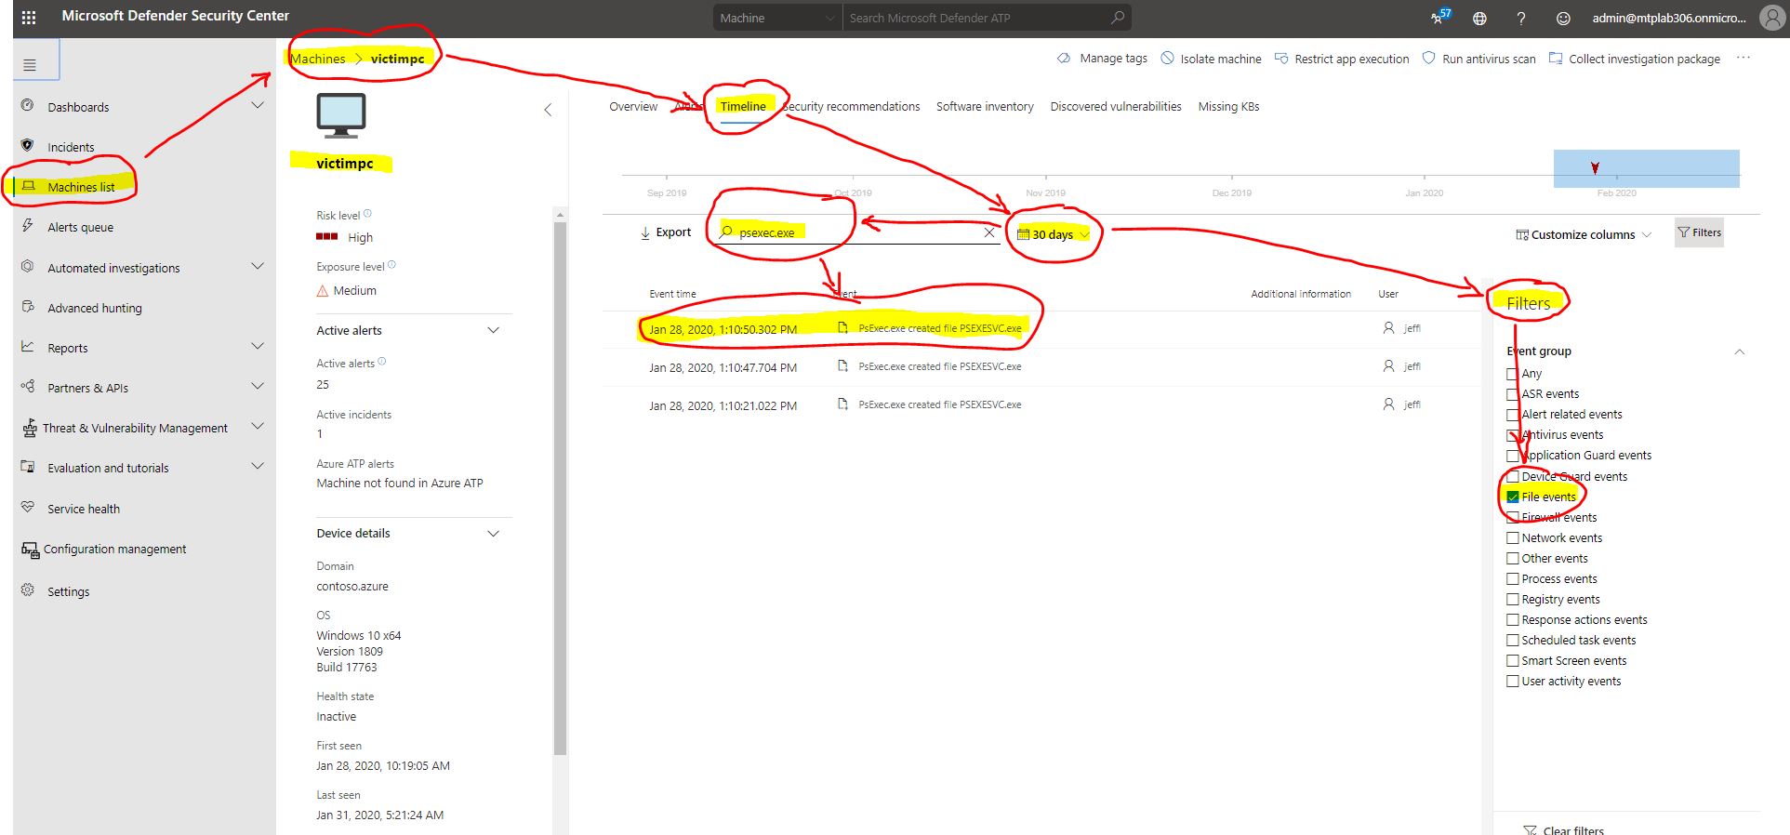1790x835 pixels.
Task: Click the Machines breadcrumb link
Action: pyautogui.click(x=318, y=59)
